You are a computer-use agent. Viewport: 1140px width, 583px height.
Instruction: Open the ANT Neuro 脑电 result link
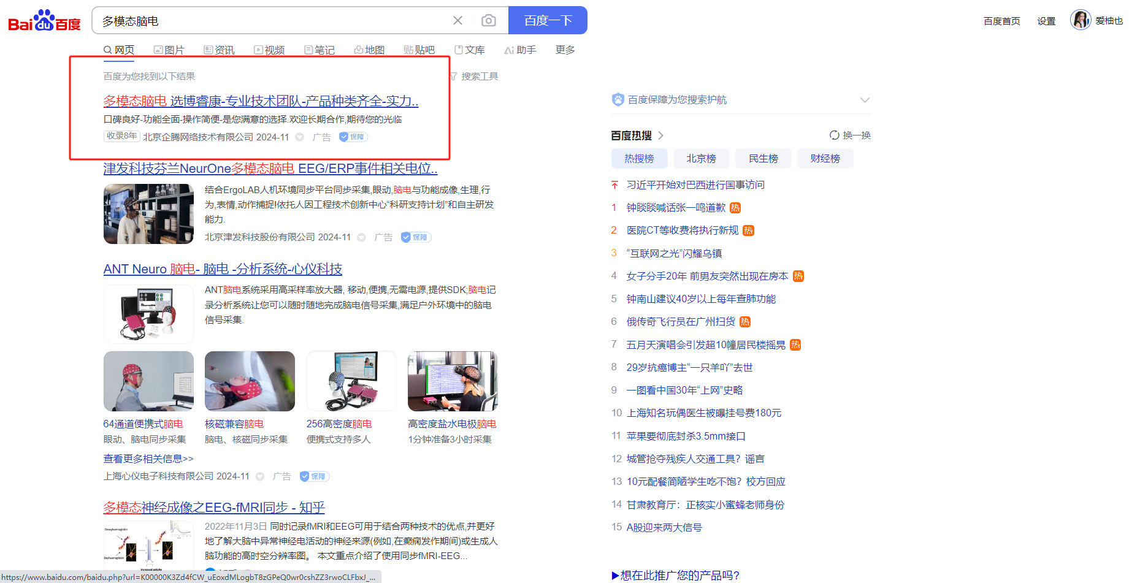(x=223, y=269)
